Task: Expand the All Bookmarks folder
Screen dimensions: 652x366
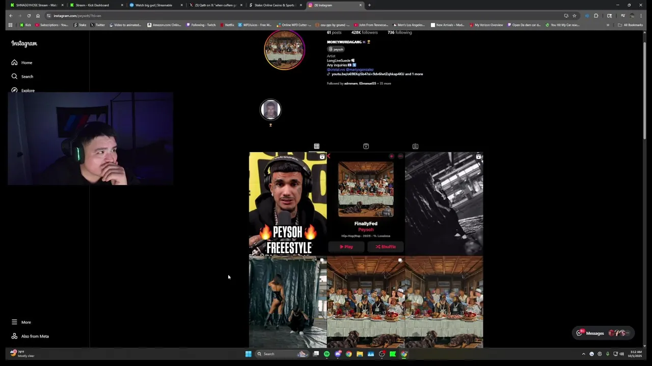Action: (x=631, y=25)
